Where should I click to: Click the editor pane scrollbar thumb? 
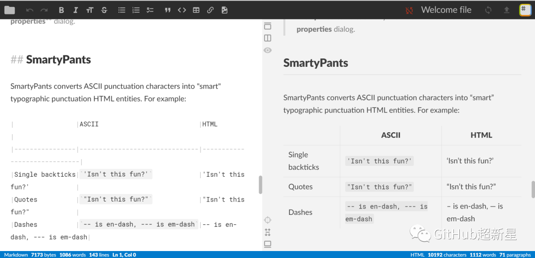[261, 185]
